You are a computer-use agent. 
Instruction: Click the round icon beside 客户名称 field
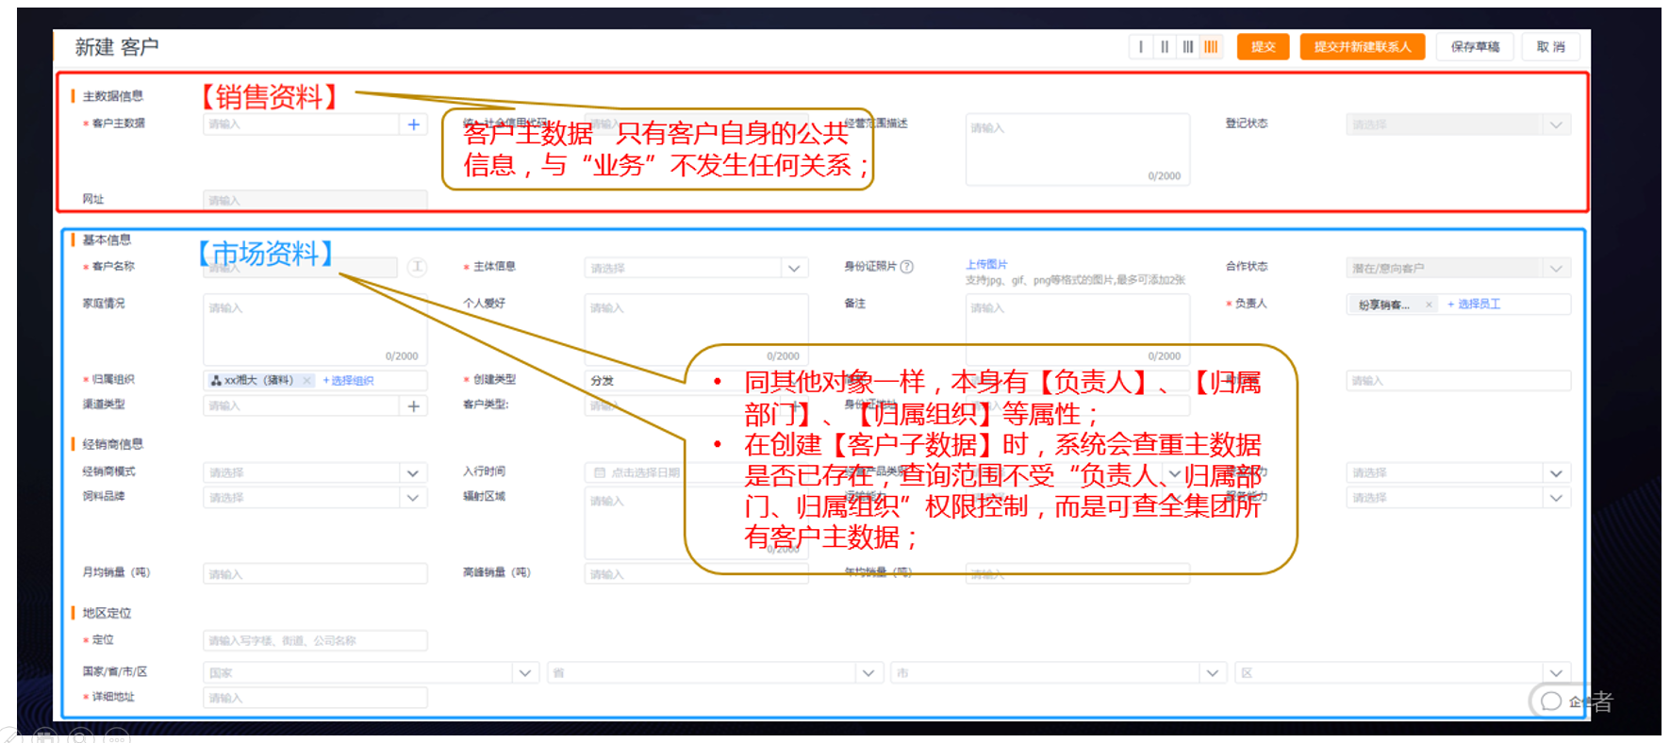(417, 268)
